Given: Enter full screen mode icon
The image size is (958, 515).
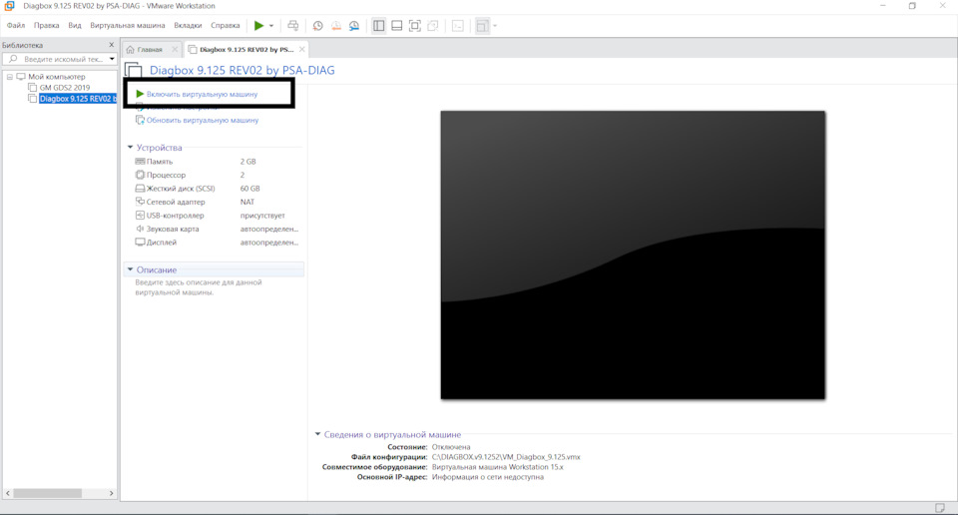Looking at the screenshot, I should pyautogui.click(x=415, y=26).
